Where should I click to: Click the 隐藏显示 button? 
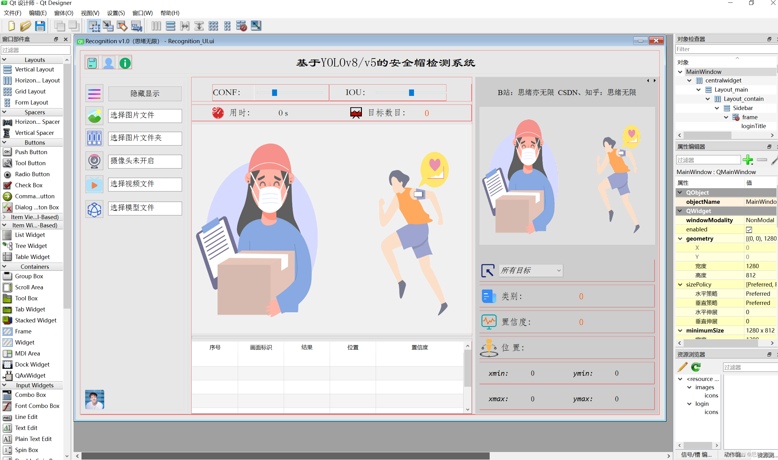145,93
